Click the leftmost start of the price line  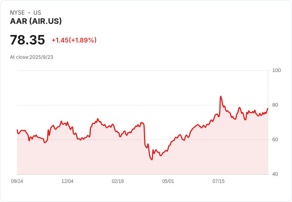tap(17, 130)
